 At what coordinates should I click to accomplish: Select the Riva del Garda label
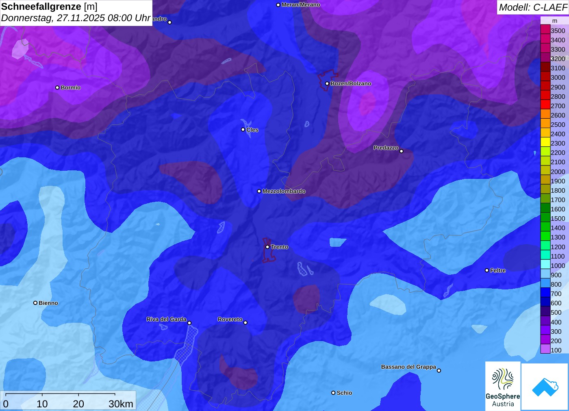click(166, 319)
